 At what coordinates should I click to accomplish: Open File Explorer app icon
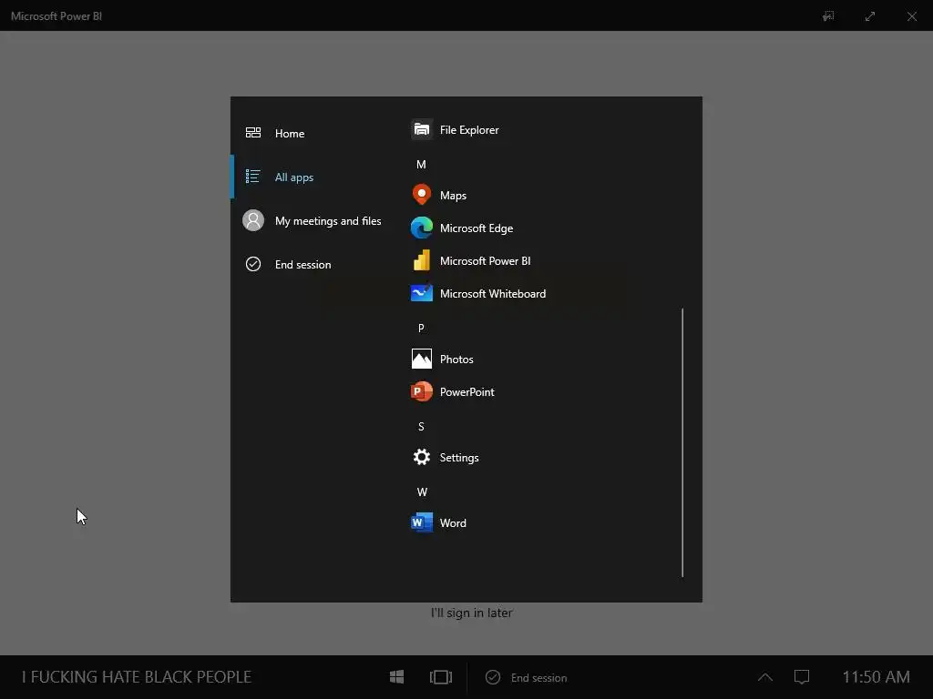coord(421,129)
